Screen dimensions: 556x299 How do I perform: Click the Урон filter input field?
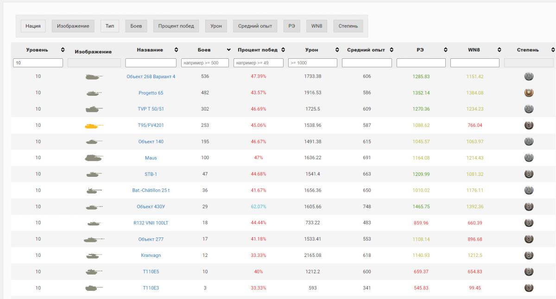(x=312, y=62)
